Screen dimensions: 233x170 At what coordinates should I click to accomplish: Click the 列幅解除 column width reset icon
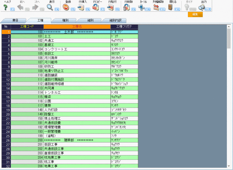pyautogui.click(x=156, y=7)
